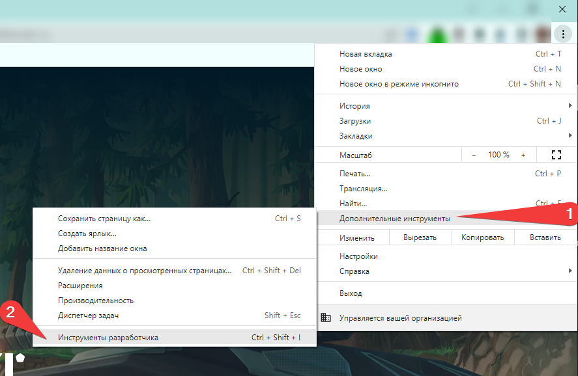
Task: Increase zoom with plus button
Action: click(523, 155)
